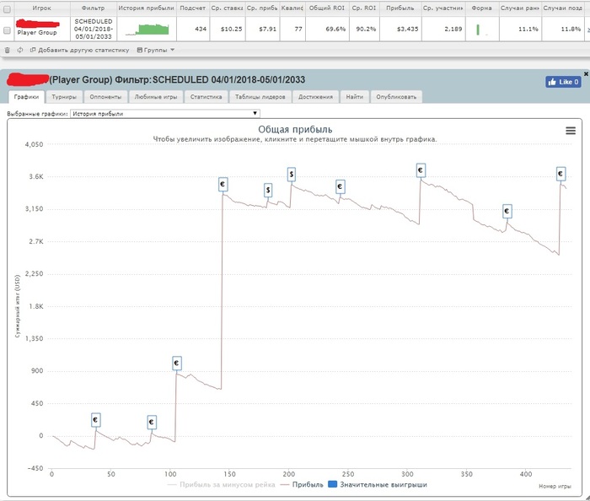590x501 pixels.
Task: Click the average stake value $10.25
Action: point(232,29)
